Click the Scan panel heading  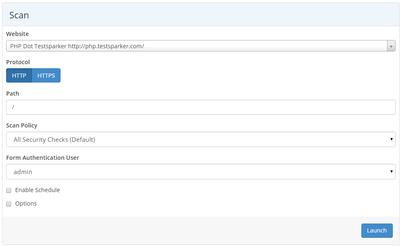(19, 15)
